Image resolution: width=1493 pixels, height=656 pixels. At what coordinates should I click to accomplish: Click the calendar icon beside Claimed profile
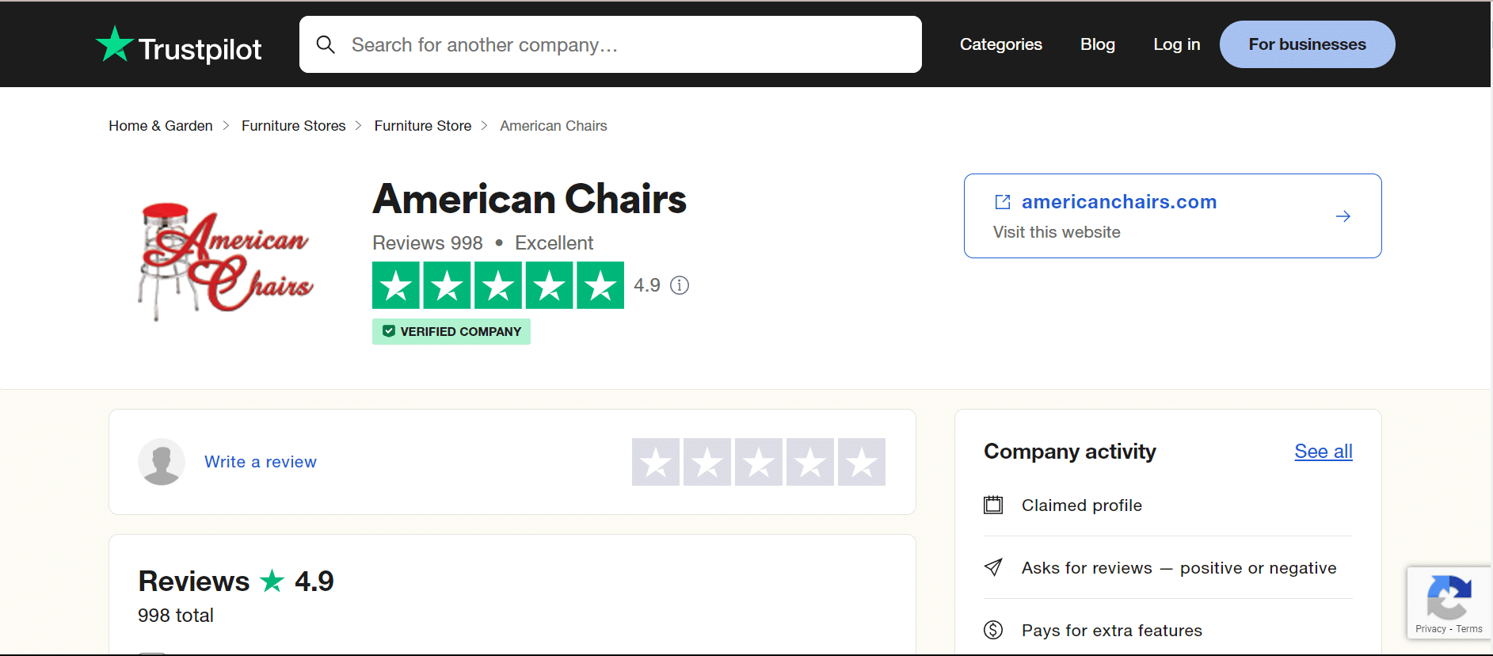click(x=994, y=505)
